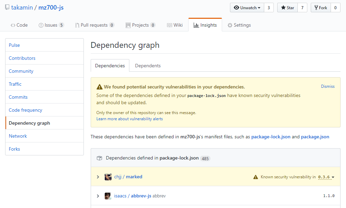The width and height of the screenshot is (346, 208).
Task: Switch to the Code tab
Action: pyautogui.click(x=19, y=25)
